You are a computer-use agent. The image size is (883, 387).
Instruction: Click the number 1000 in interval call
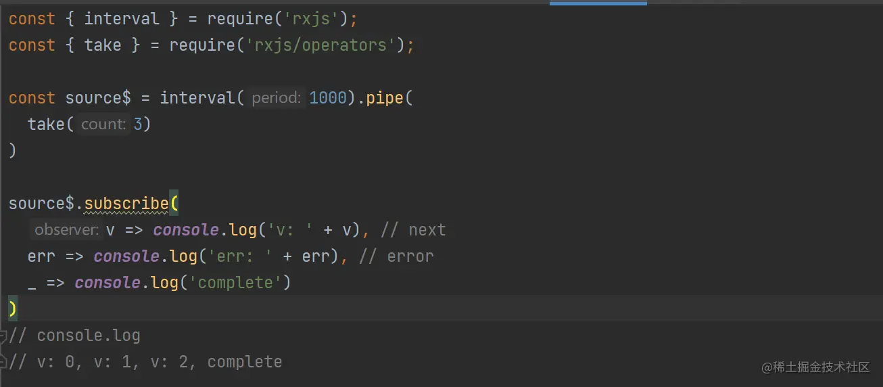pos(328,98)
